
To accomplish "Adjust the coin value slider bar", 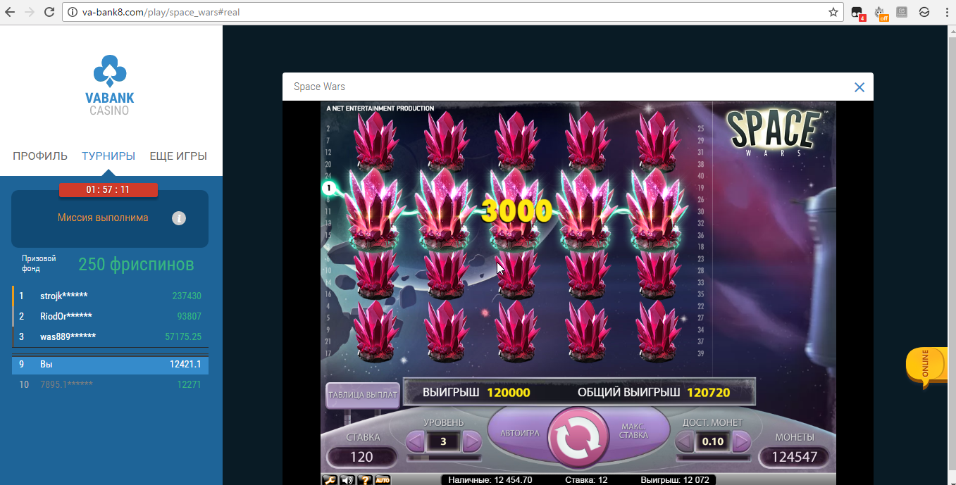I will (x=713, y=458).
